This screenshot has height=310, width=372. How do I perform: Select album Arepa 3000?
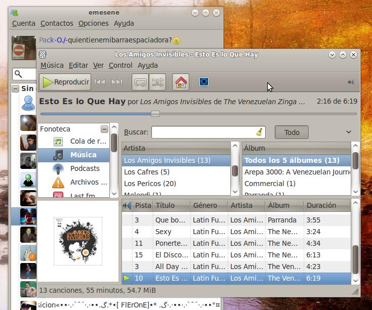click(296, 172)
